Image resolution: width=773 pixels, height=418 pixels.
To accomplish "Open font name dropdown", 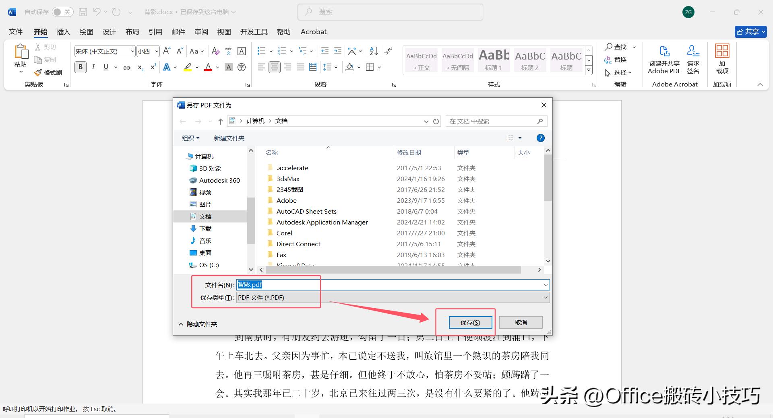I will coord(132,51).
